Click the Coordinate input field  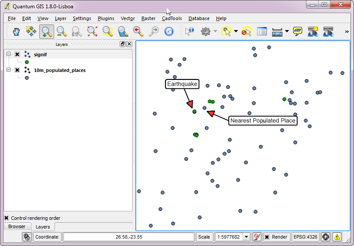coord(129,237)
